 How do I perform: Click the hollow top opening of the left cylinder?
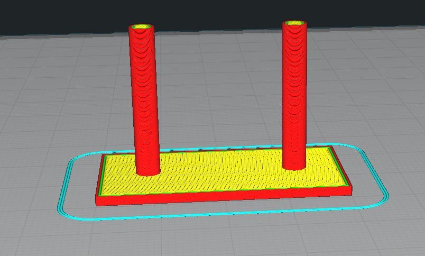141,26
